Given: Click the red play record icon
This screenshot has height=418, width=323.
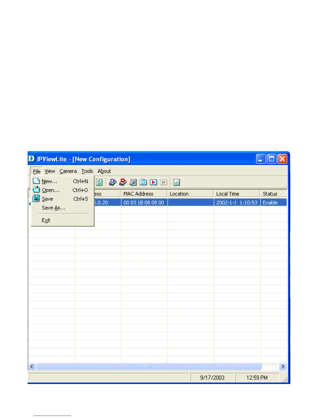Looking at the screenshot, I should click(153, 182).
